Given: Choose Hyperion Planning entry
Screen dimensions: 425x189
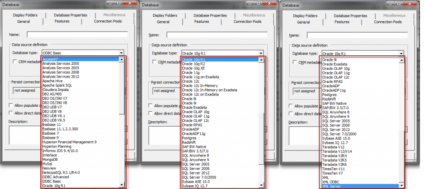Looking at the screenshot, I should click(81, 147).
